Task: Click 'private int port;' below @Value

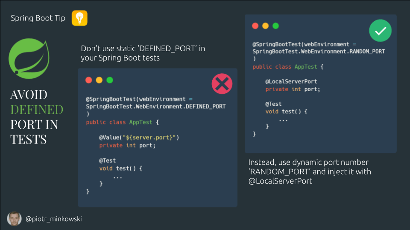Action: coord(127,145)
